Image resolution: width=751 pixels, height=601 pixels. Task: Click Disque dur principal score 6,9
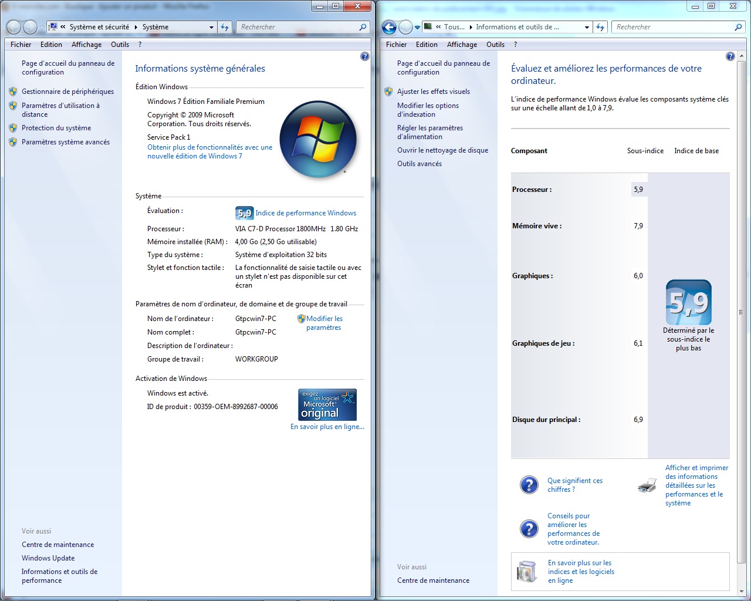(x=638, y=420)
